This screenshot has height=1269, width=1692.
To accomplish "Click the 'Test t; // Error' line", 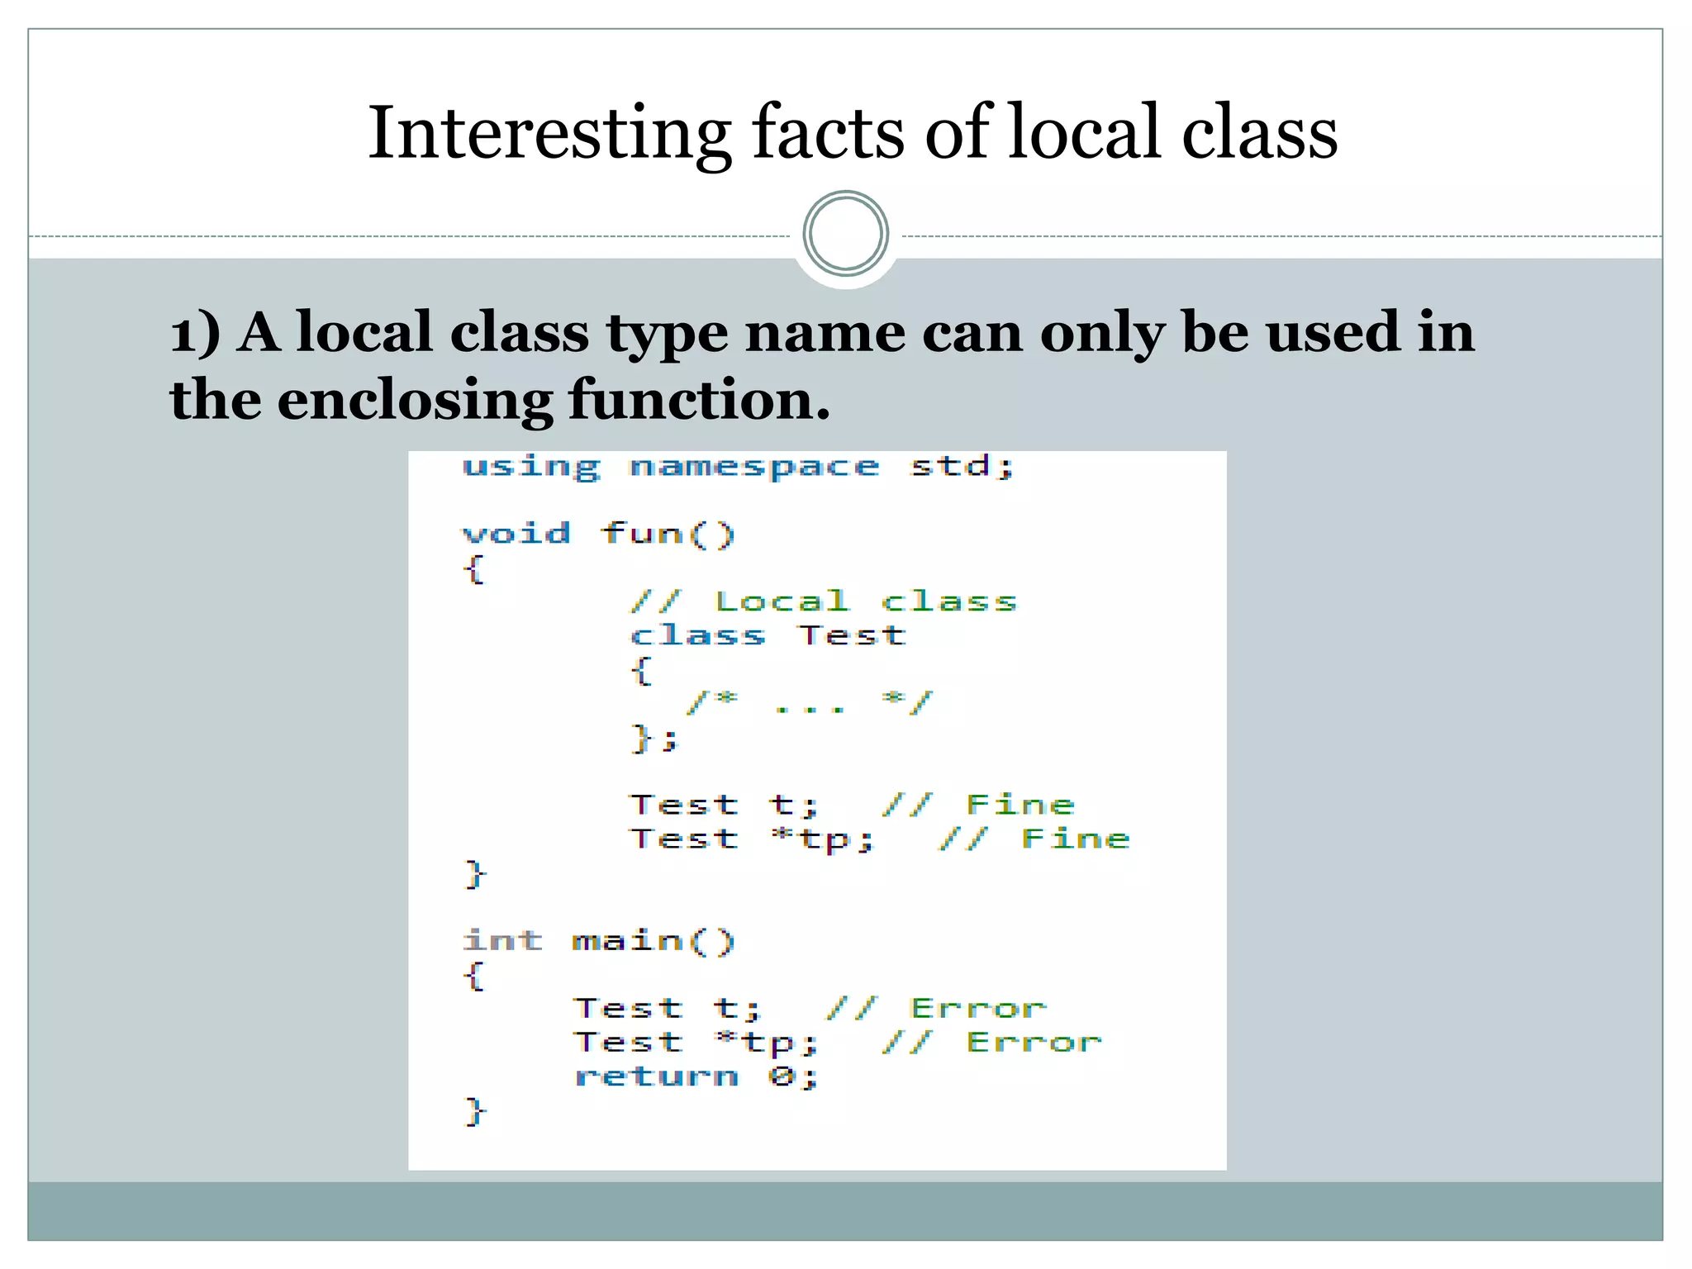I will (810, 1008).
